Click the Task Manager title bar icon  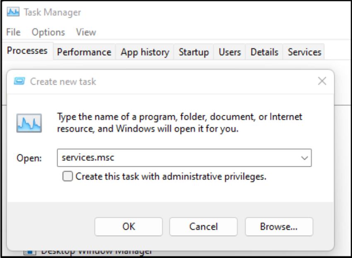click(13, 12)
